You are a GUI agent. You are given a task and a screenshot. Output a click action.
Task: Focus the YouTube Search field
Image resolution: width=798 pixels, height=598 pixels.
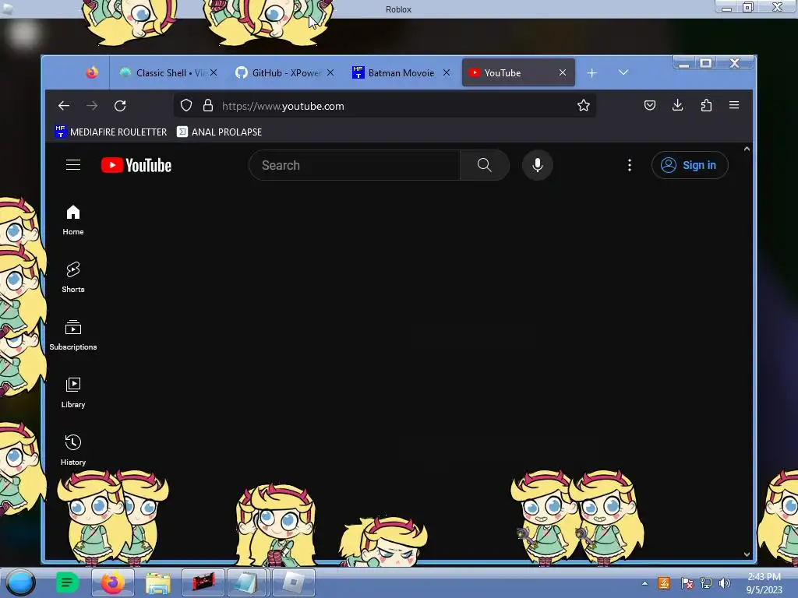point(355,165)
